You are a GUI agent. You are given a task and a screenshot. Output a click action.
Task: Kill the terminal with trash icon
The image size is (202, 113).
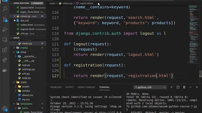pyautogui.click(x=184, y=87)
